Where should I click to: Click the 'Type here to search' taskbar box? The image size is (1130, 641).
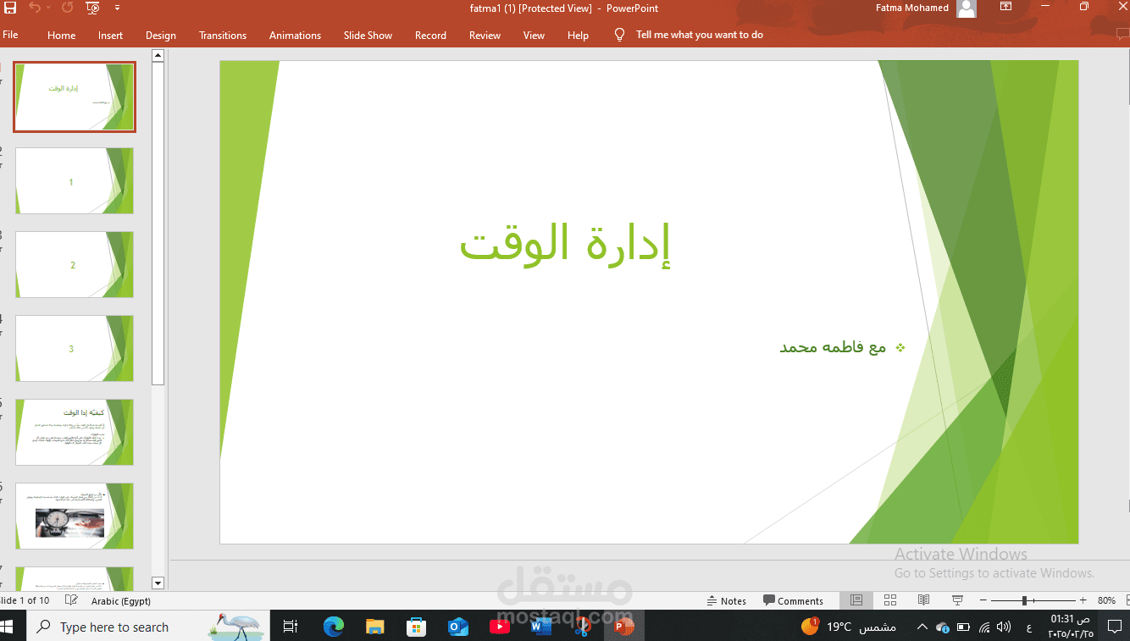(149, 627)
